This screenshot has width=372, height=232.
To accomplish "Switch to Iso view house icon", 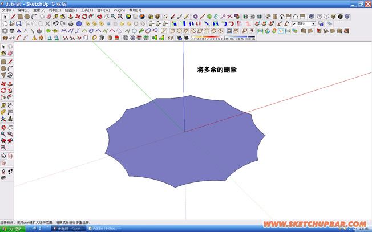I will [268, 17].
